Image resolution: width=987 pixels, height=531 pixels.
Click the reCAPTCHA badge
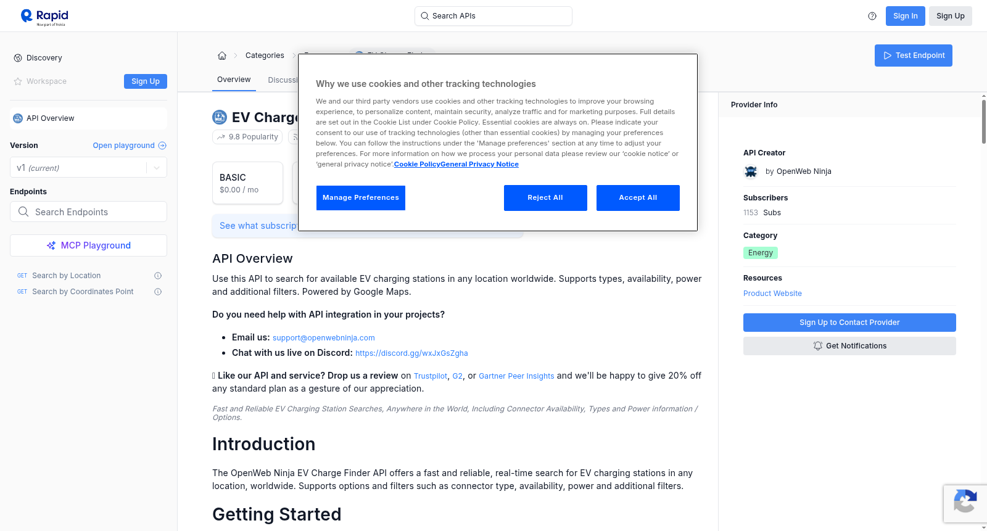click(x=965, y=504)
